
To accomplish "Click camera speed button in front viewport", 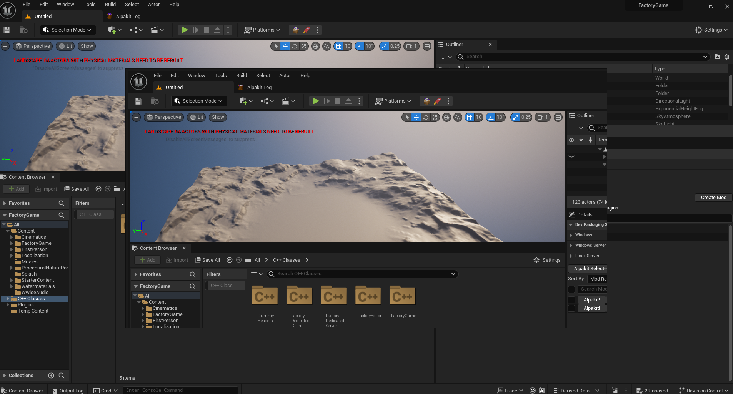I will tap(542, 117).
